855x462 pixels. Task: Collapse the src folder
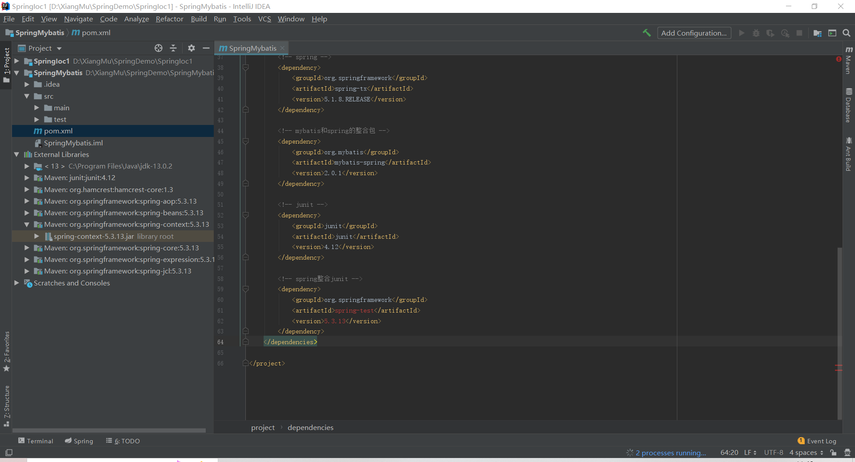[27, 96]
